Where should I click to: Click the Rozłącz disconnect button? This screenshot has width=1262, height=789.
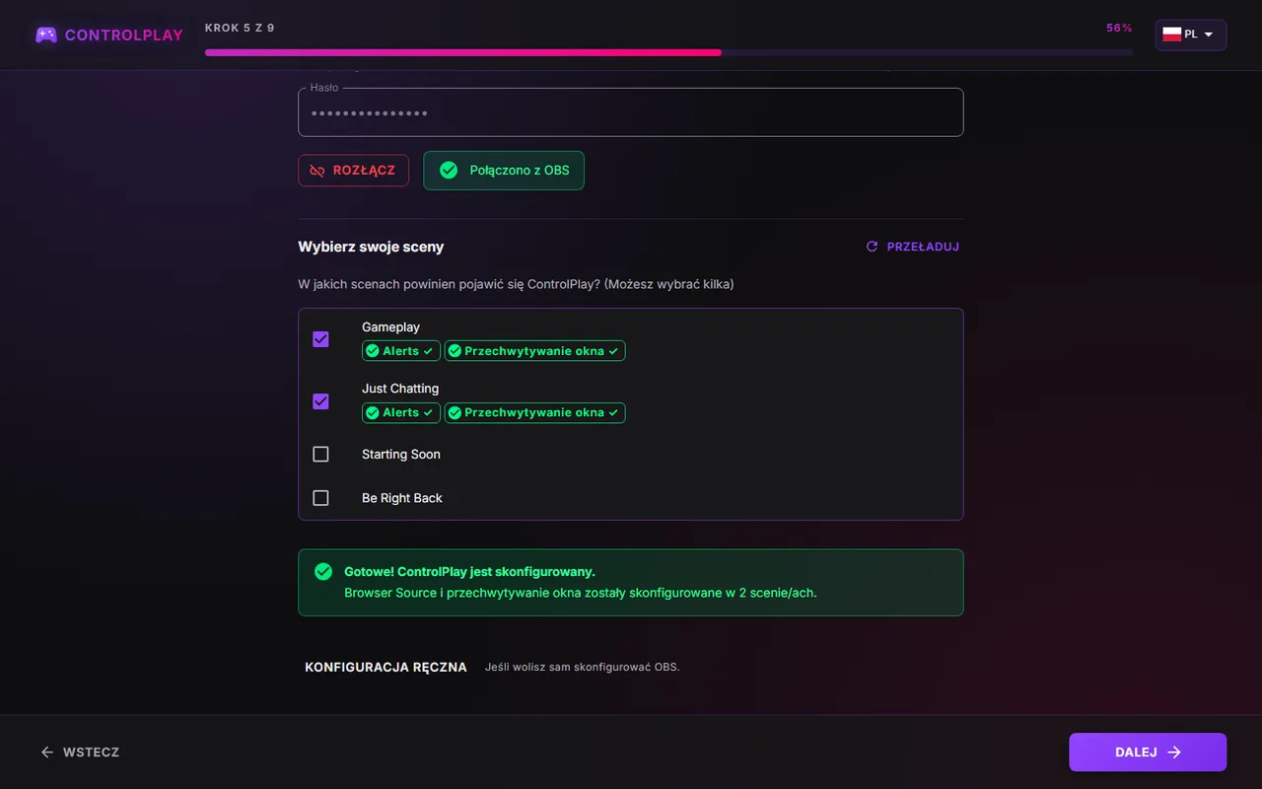[353, 171]
